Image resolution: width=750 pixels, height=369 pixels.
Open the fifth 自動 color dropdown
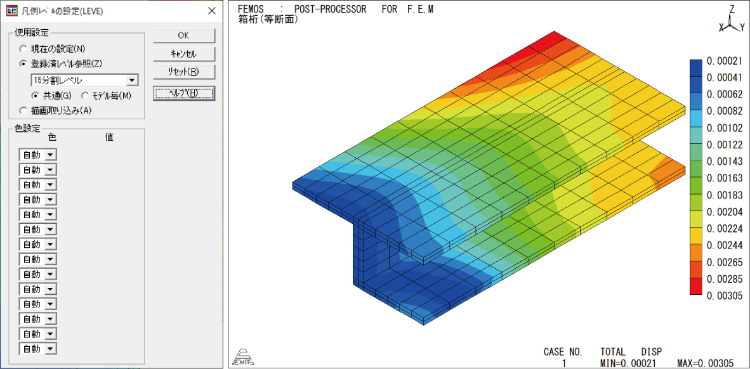click(x=51, y=214)
